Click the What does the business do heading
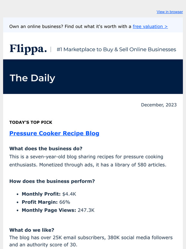 (x=46, y=149)
